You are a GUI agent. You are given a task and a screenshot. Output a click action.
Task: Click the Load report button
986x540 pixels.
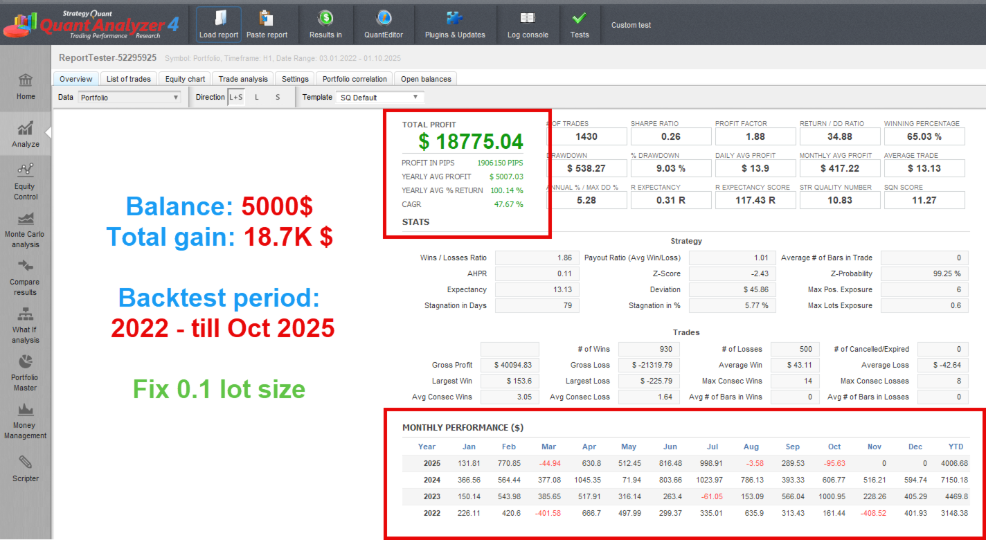tap(218, 24)
